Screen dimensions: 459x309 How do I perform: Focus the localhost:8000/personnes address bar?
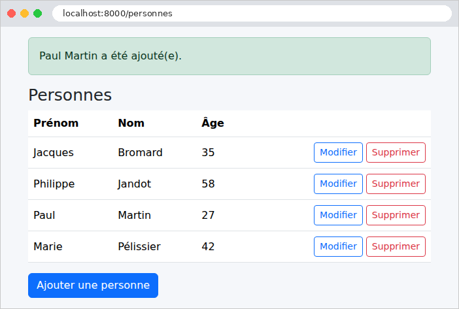click(252, 14)
